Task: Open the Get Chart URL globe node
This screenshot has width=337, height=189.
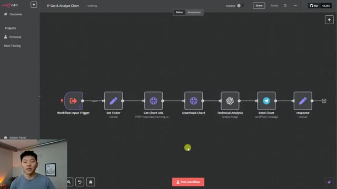Action: click(x=153, y=101)
